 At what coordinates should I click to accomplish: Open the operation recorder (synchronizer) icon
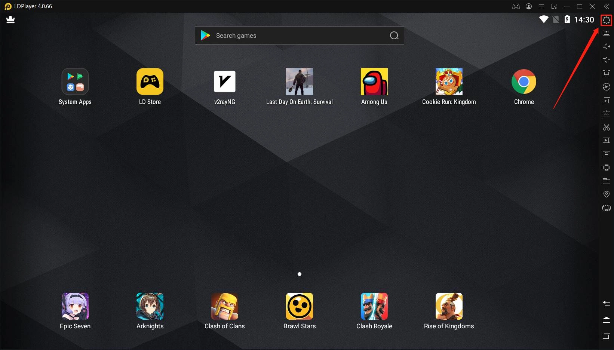[x=607, y=87]
